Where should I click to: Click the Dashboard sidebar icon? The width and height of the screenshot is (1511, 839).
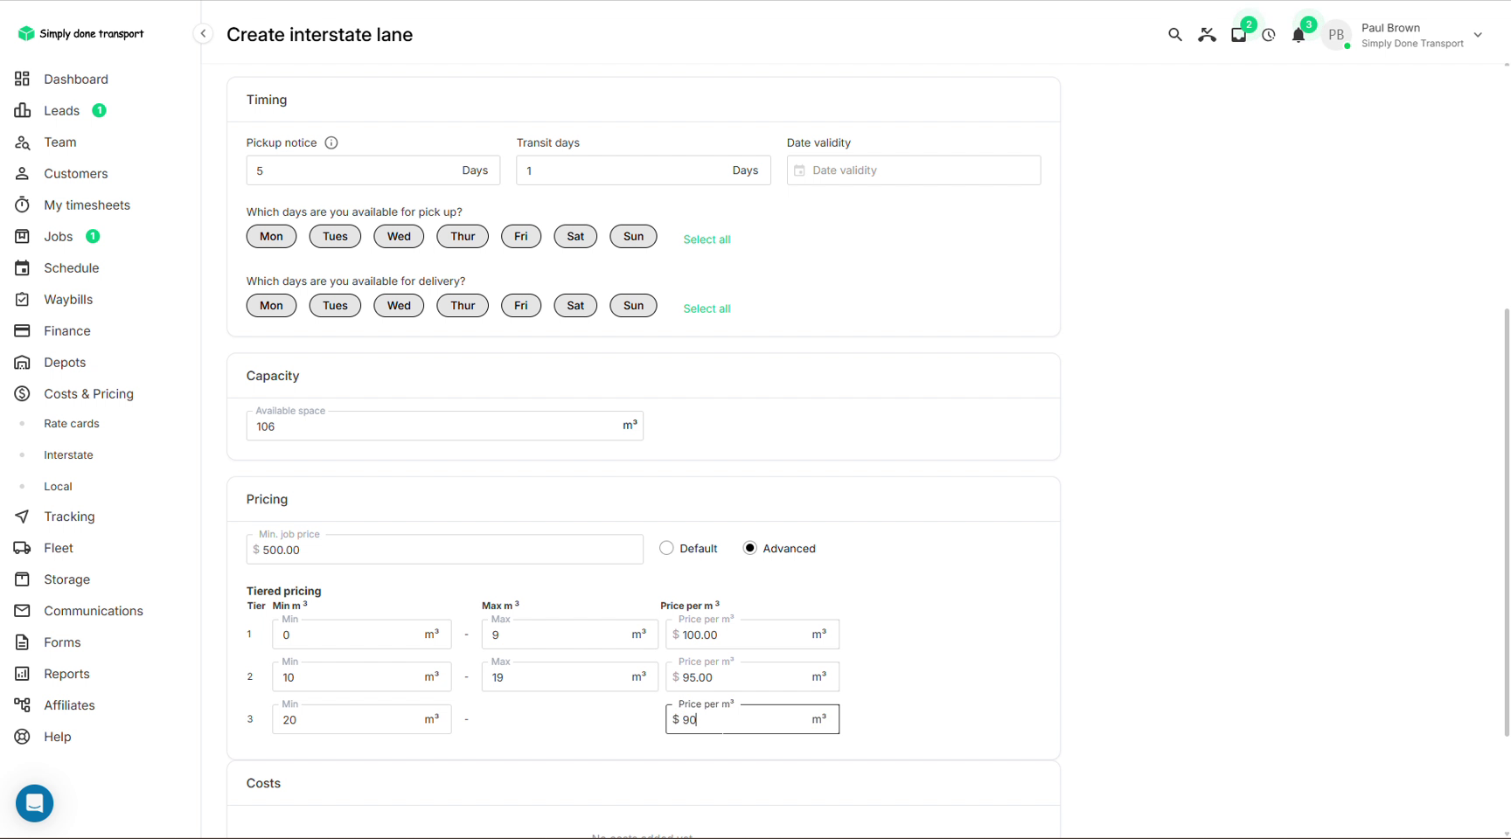point(23,79)
